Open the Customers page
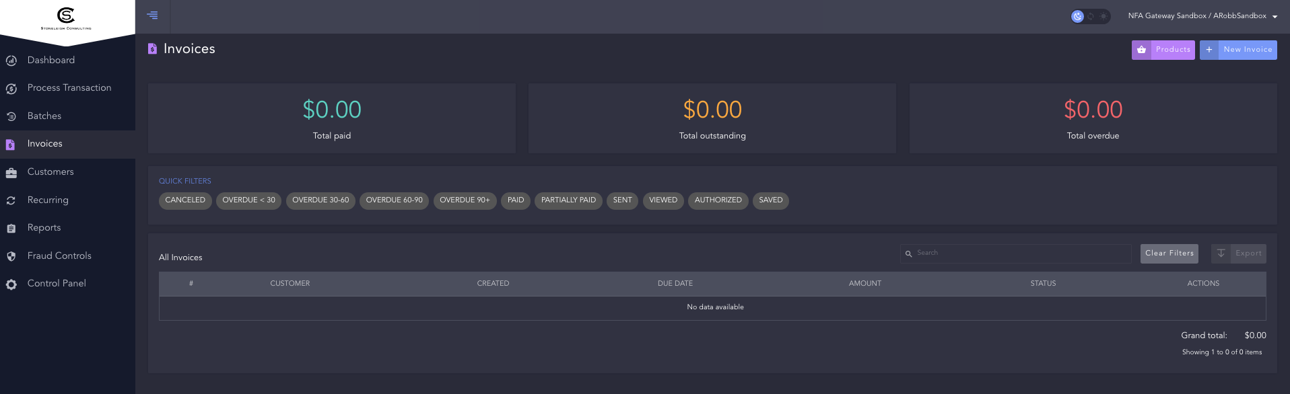 67,172
